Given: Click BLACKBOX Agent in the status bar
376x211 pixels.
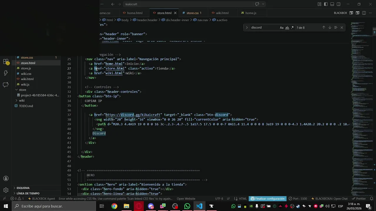Looking at the screenshot, I should coord(41,199).
